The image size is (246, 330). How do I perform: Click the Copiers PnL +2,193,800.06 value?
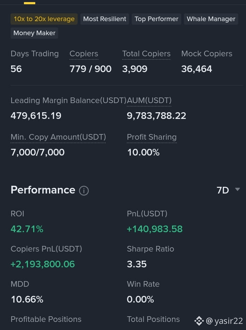pyautogui.click(x=43, y=264)
